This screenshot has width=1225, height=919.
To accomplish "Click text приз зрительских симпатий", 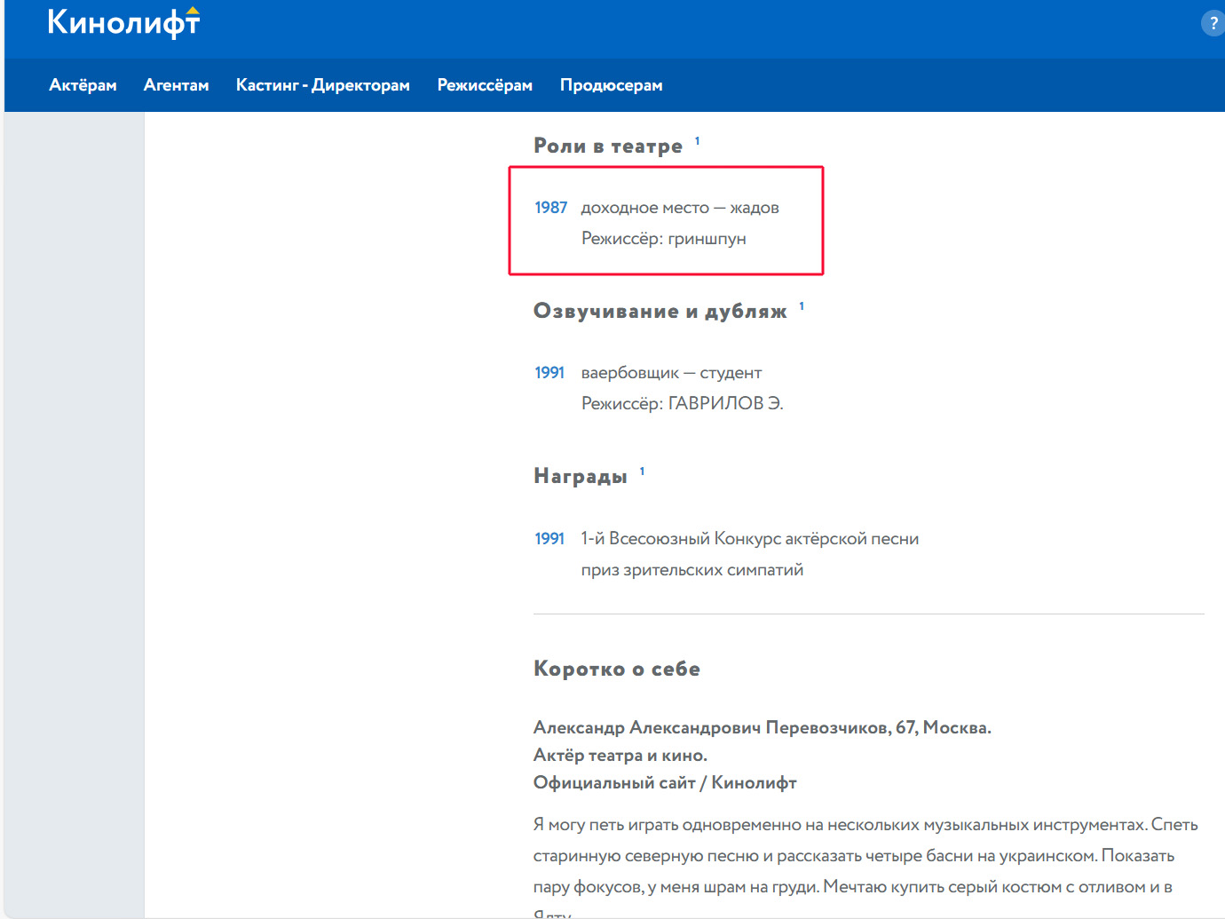I will pos(692,570).
